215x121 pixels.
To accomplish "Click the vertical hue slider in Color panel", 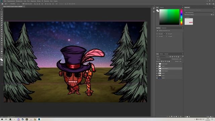I will coord(181,17).
